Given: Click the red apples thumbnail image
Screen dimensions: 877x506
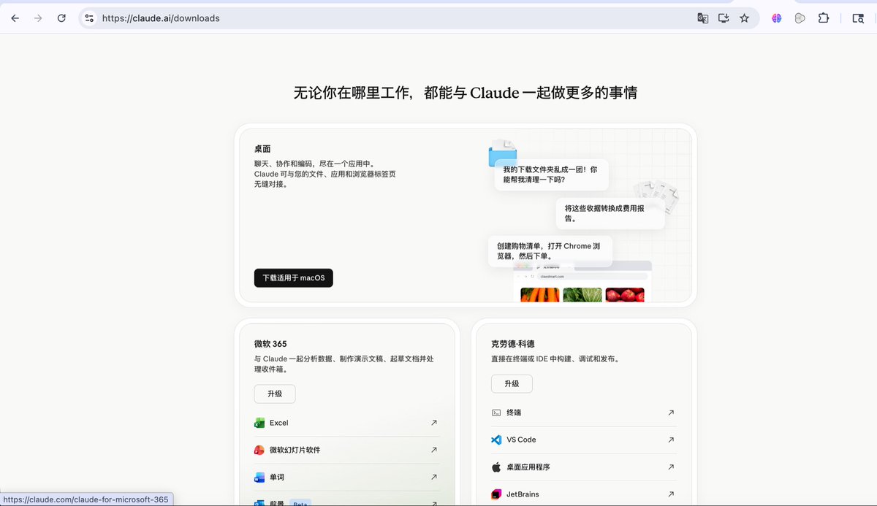Looking at the screenshot, I should point(625,295).
